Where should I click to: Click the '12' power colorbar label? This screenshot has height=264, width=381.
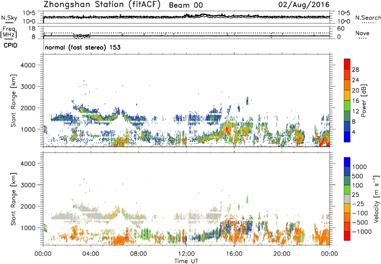355,112
